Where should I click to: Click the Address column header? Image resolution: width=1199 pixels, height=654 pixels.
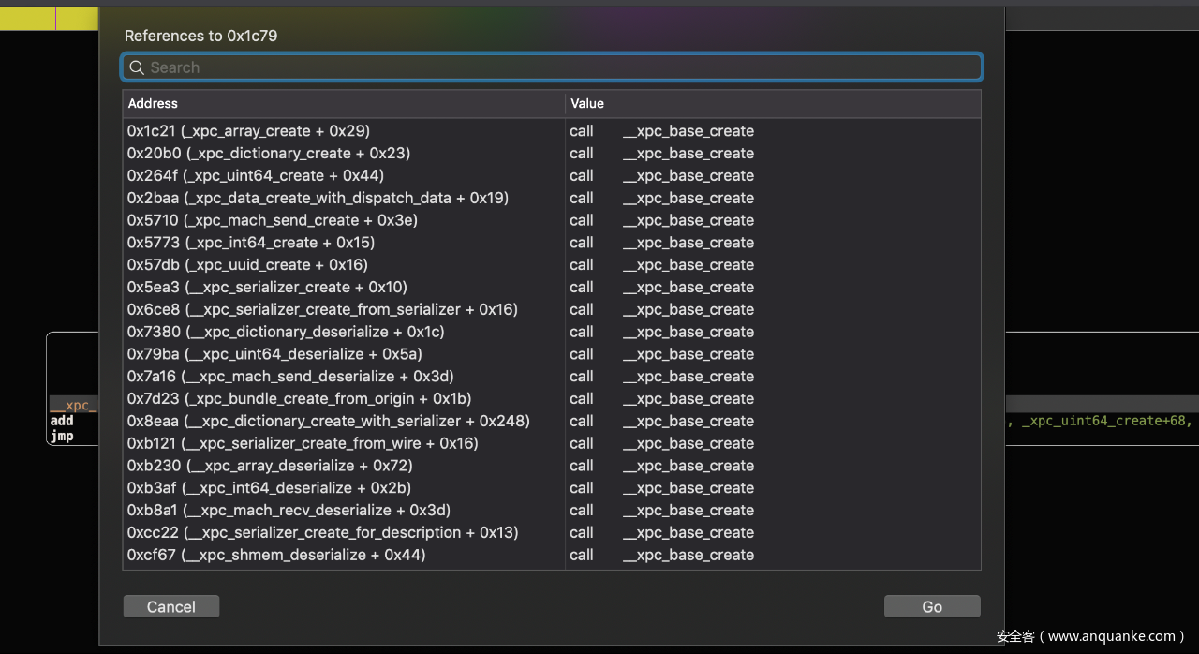click(343, 103)
